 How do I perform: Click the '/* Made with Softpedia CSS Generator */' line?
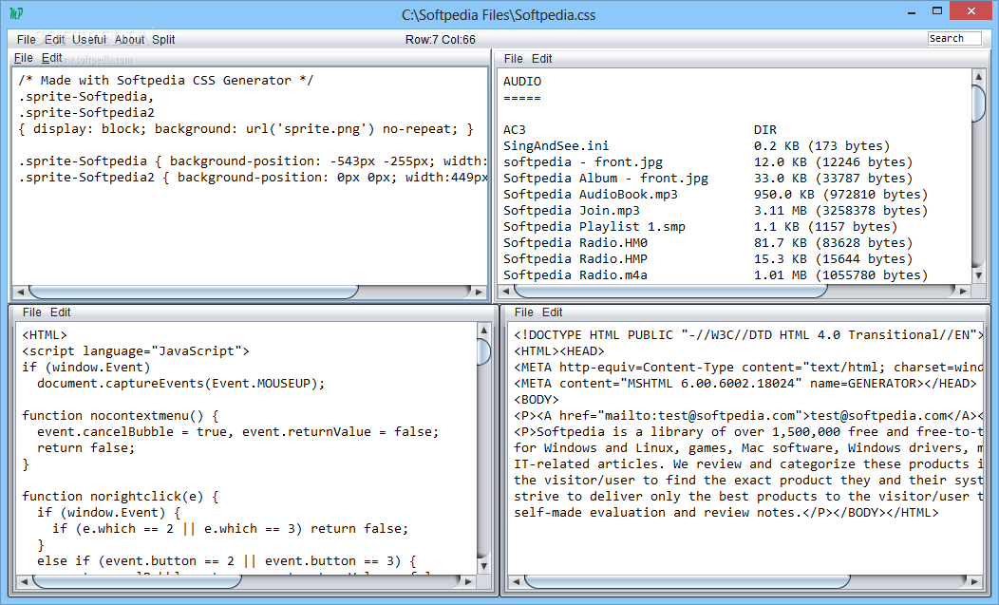pos(165,81)
